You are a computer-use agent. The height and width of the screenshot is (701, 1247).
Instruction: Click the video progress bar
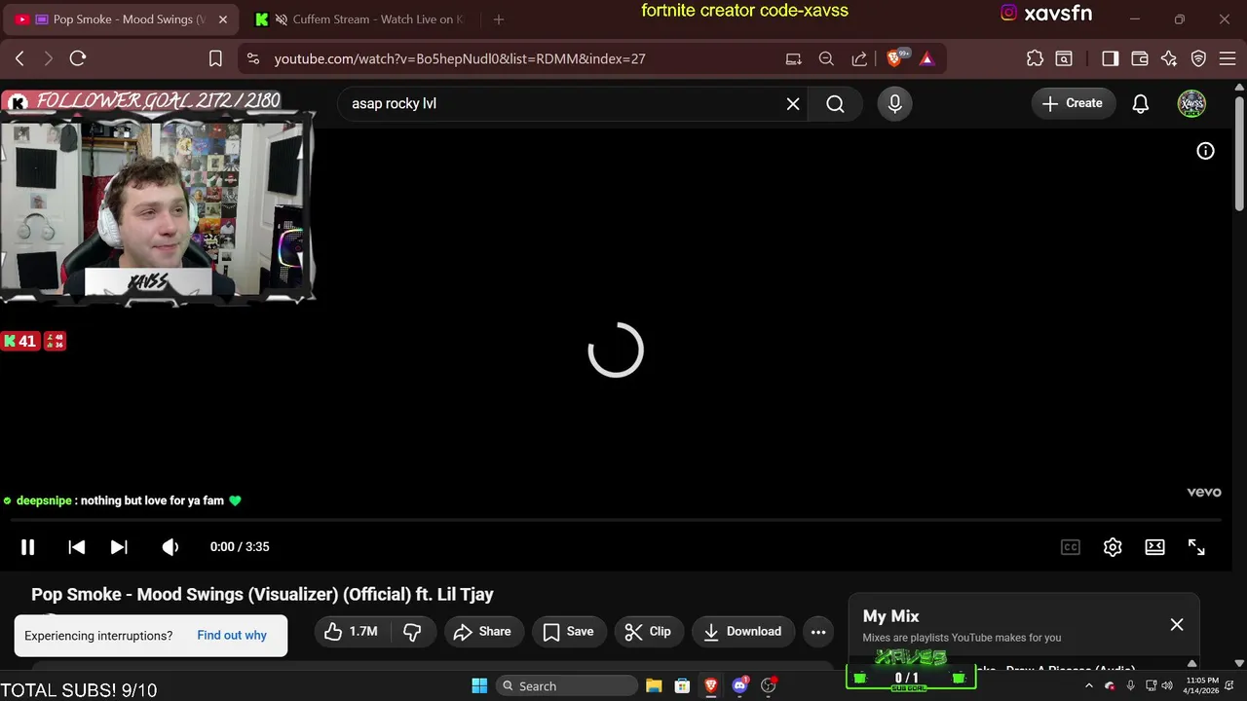(616, 520)
